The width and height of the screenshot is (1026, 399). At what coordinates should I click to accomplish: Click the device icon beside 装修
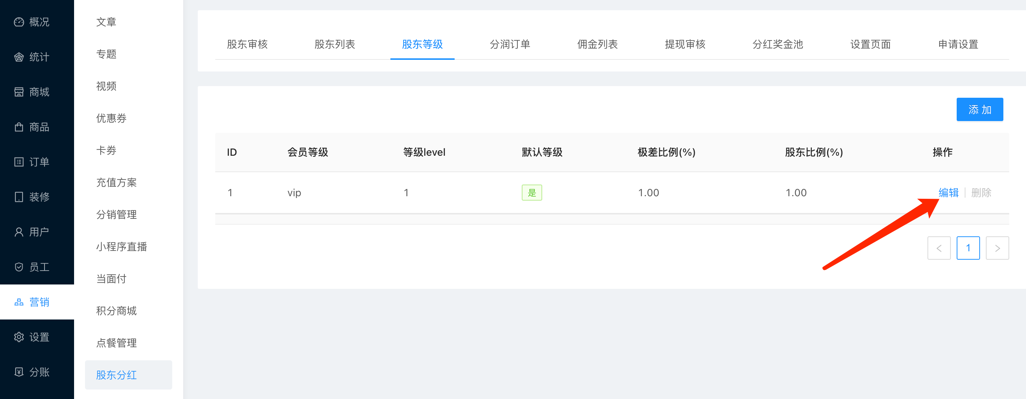(x=19, y=197)
